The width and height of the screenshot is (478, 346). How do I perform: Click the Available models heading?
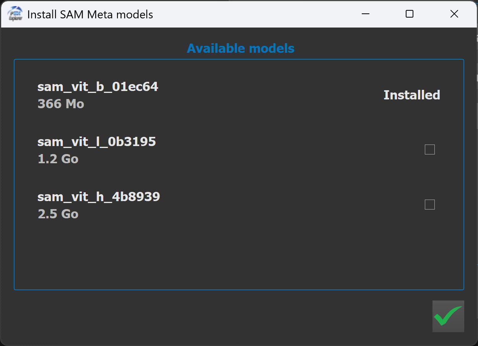click(x=241, y=49)
